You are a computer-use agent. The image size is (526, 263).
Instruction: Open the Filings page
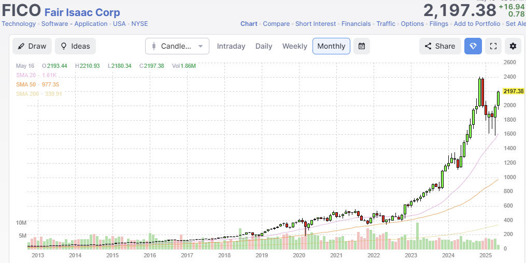click(439, 24)
